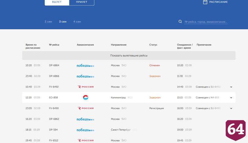Expand the EO-858 codeshare details chevron
The height and width of the screenshot is (143, 248).
tap(231, 97)
